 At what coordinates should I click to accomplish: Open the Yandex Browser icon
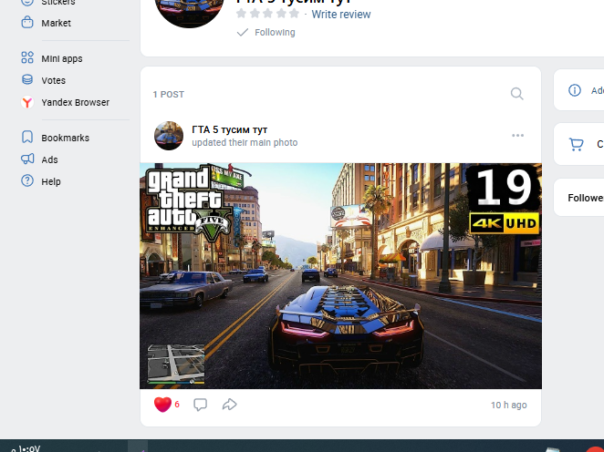pyautogui.click(x=27, y=102)
